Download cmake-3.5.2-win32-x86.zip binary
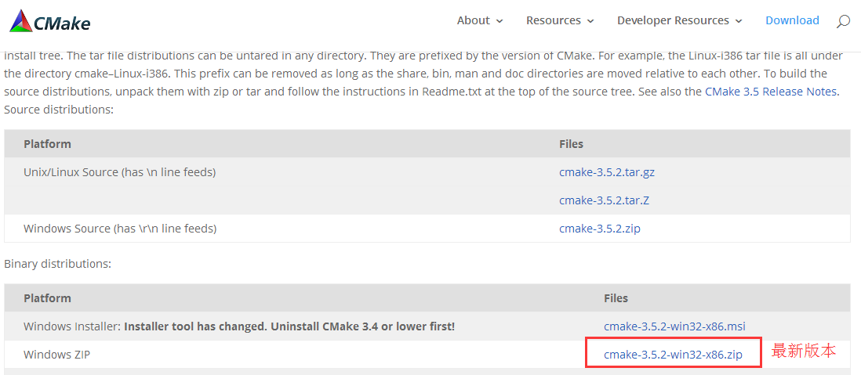Image resolution: width=861 pixels, height=375 pixels. click(674, 354)
